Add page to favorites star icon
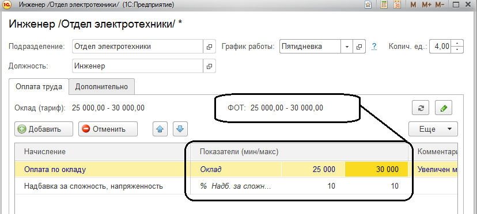 click(x=368, y=5)
